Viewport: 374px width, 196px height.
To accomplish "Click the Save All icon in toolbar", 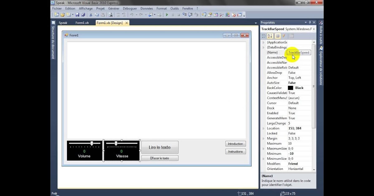I will click(x=83, y=15).
